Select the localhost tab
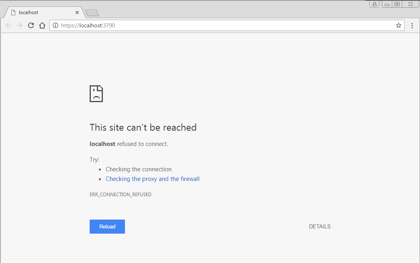The width and height of the screenshot is (420, 263). click(x=40, y=12)
